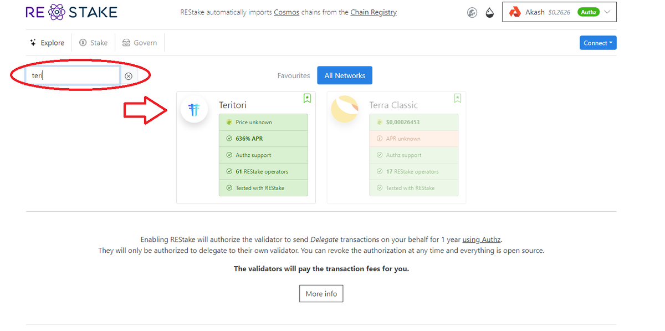This screenshot has height=331, width=665.
Task: Select the Explore tab
Action: (48, 43)
